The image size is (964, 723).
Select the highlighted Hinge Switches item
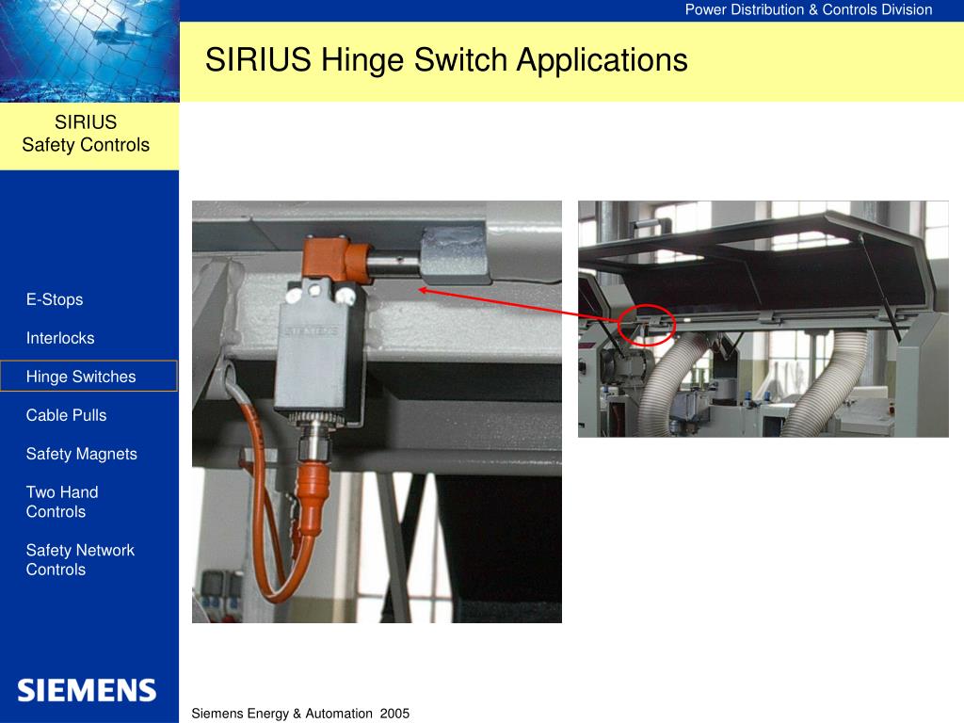click(x=88, y=377)
